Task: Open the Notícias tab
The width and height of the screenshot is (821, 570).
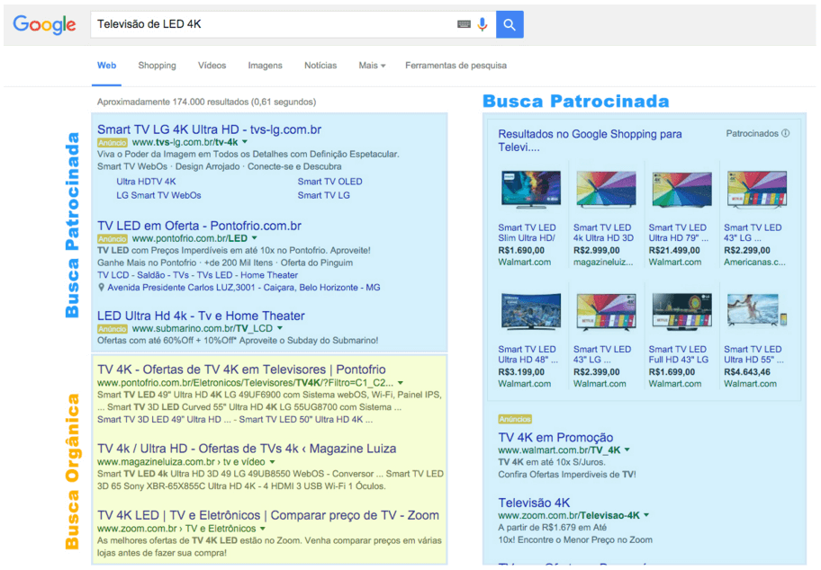Action: click(320, 66)
